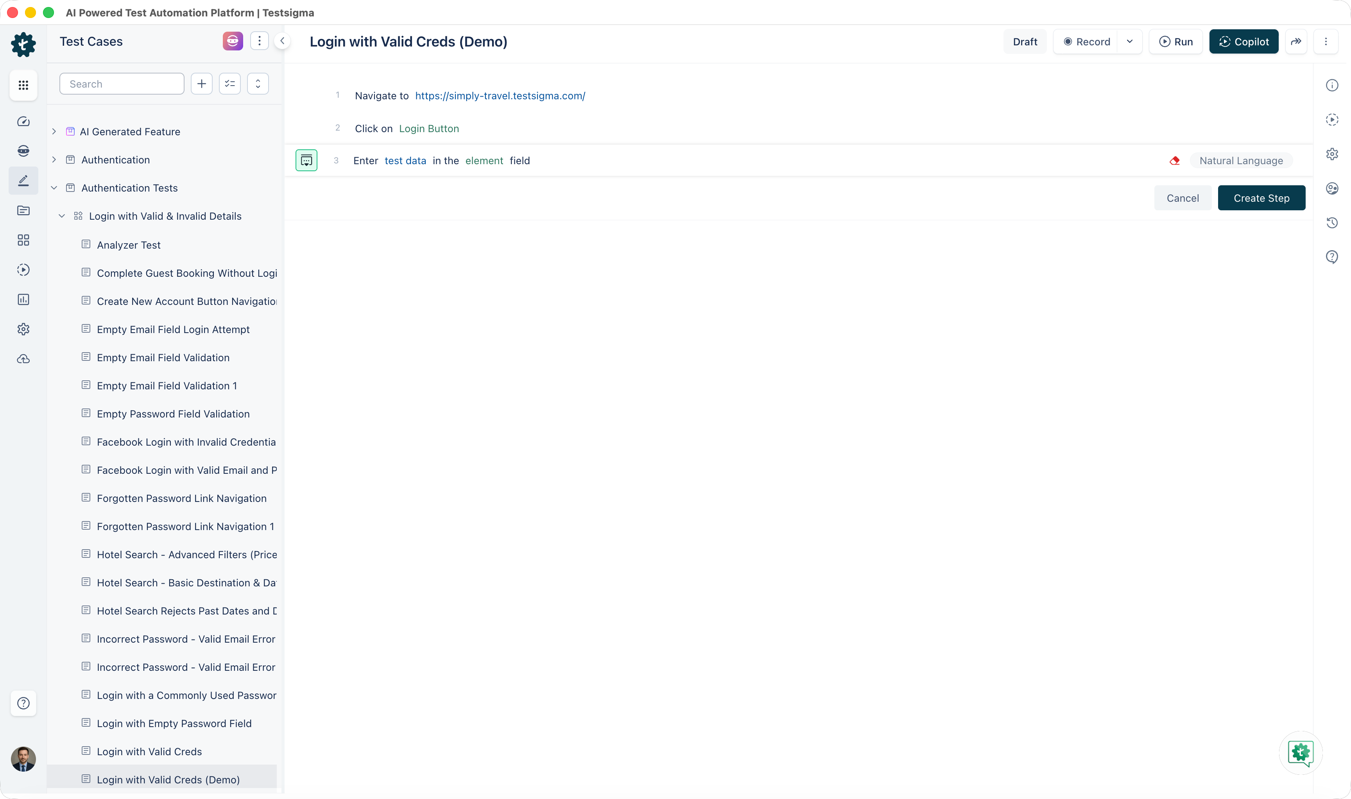The image size is (1351, 799).
Task: Run the test case
Action: click(x=1175, y=41)
